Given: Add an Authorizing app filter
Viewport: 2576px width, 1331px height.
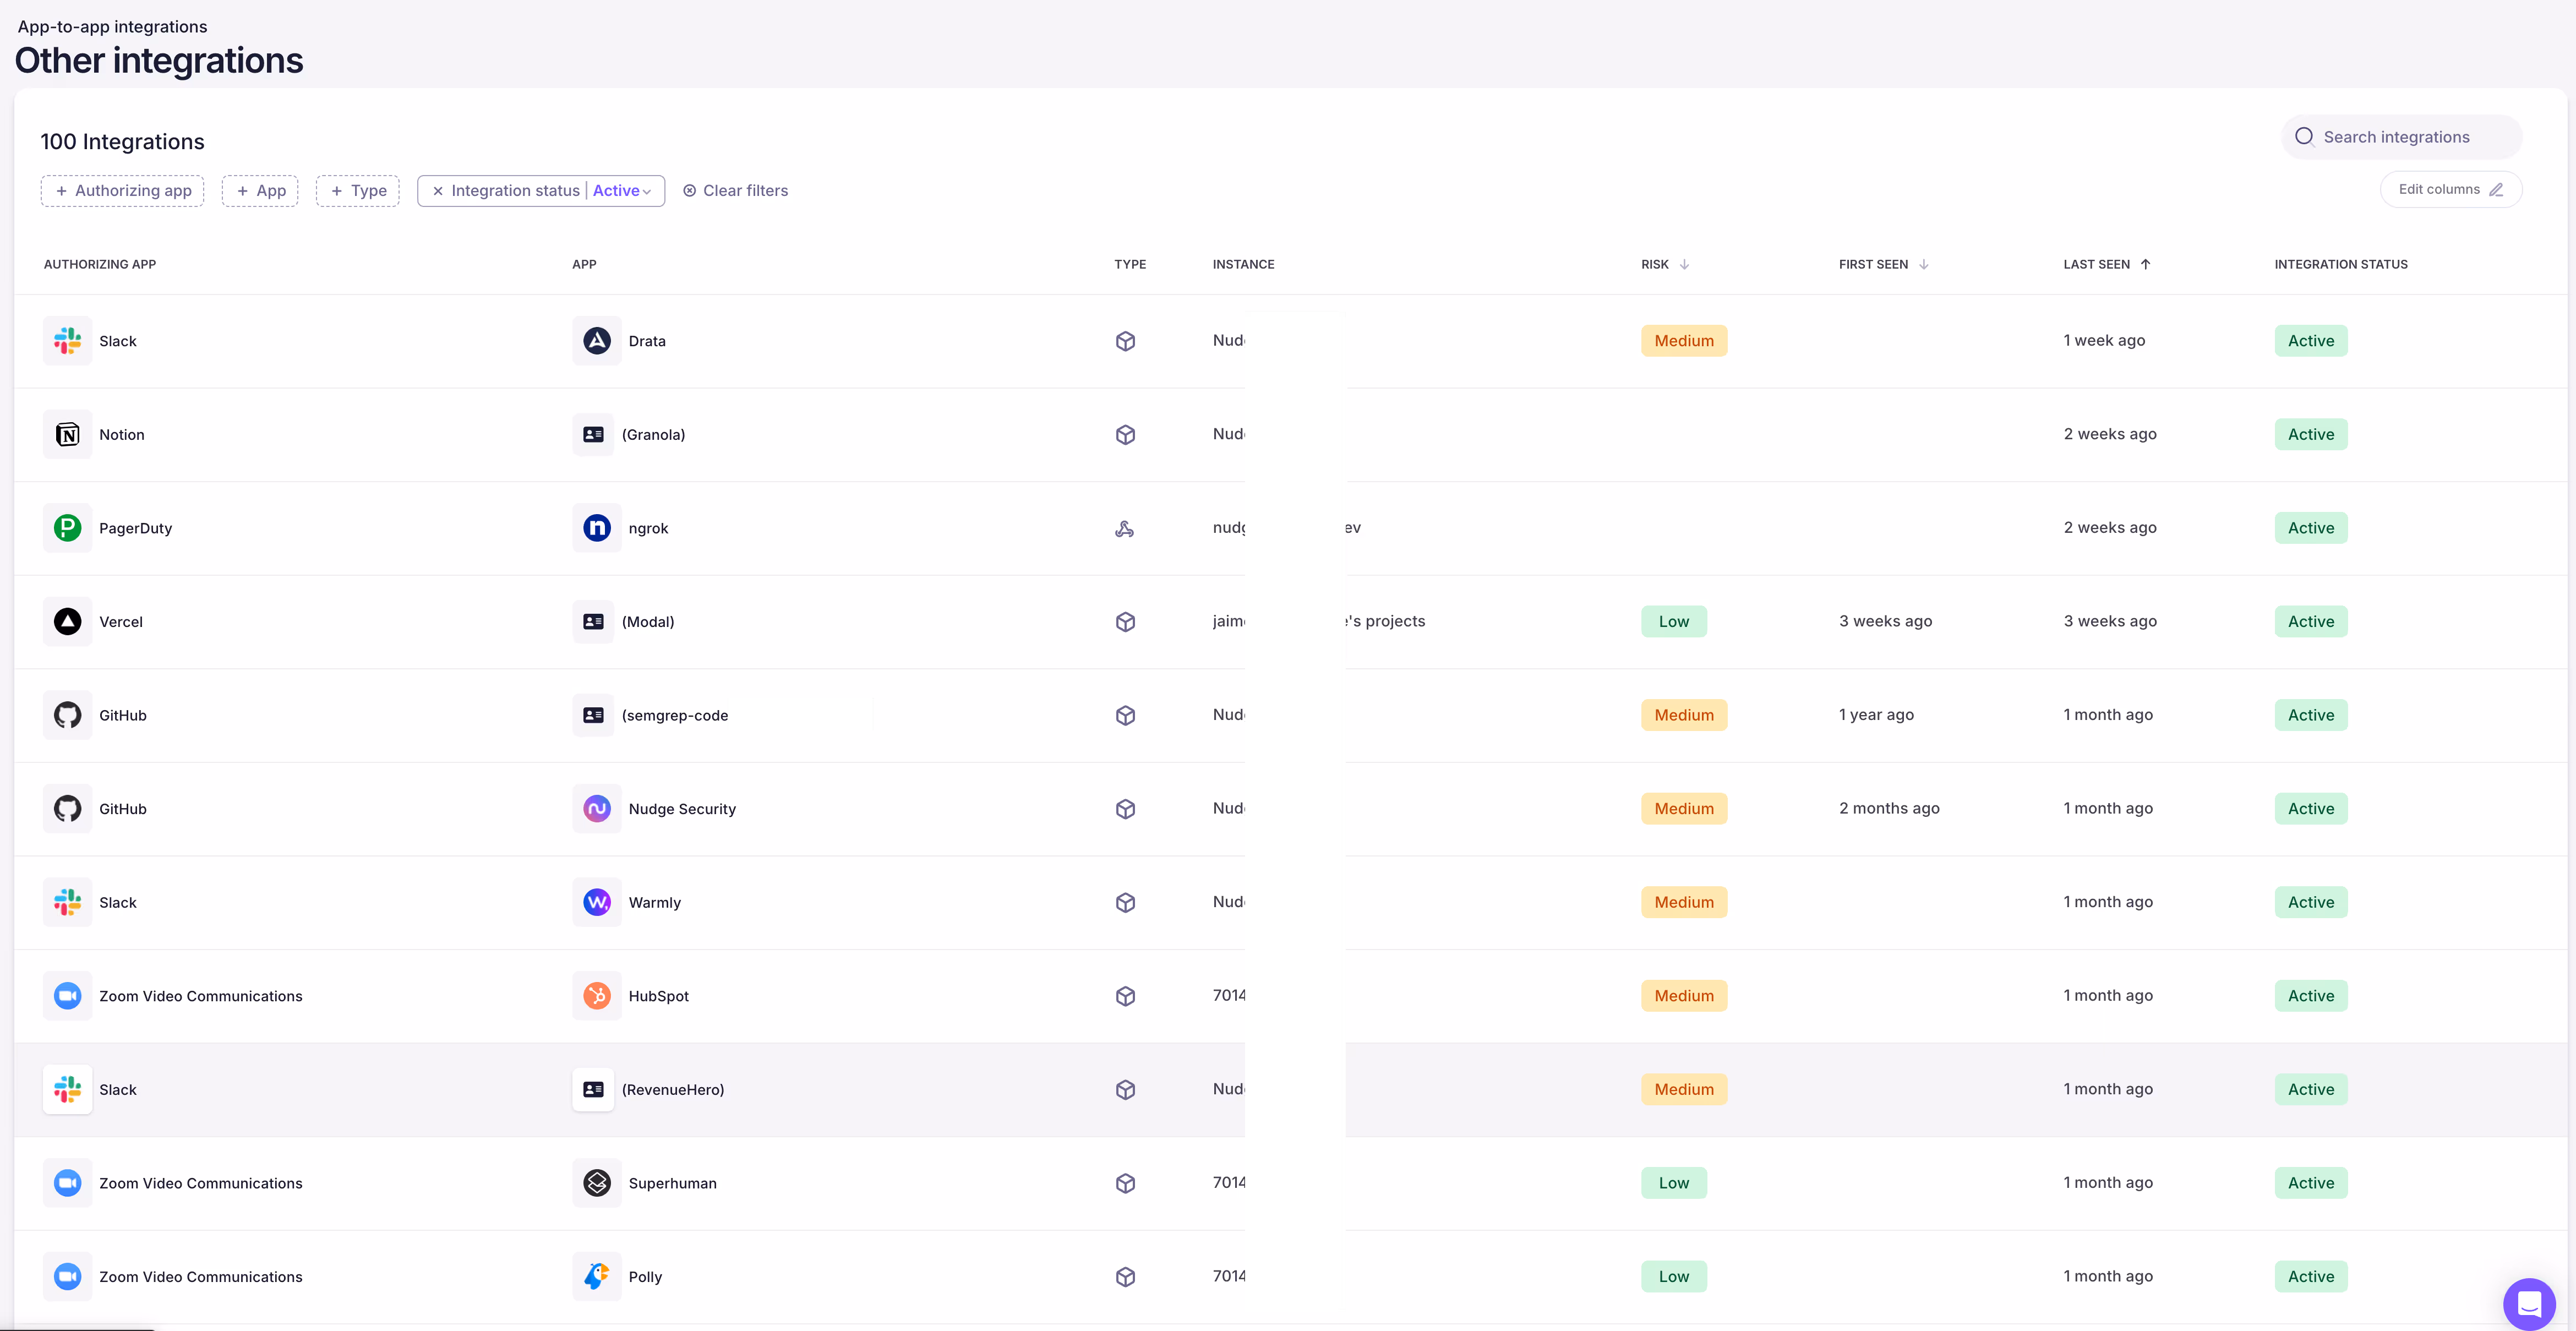Looking at the screenshot, I should [122, 191].
